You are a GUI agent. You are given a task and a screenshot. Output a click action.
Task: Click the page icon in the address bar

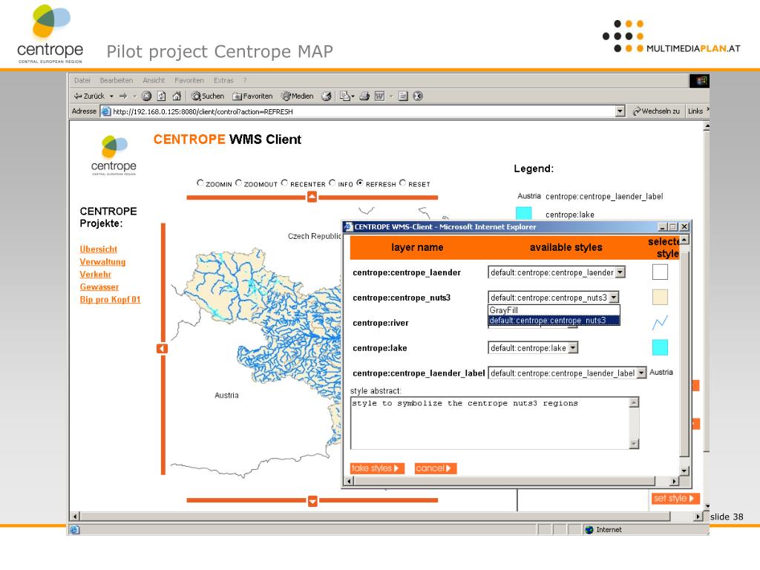(105, 111)
